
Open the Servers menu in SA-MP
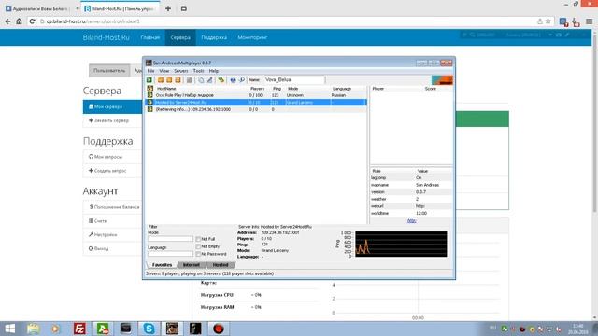(180, 71)
